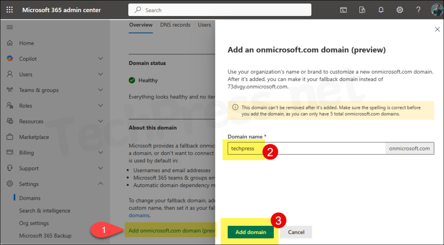Viewport: 444px width, 245px height.
Task: Click the Home house icon
Action: [10, 43]
